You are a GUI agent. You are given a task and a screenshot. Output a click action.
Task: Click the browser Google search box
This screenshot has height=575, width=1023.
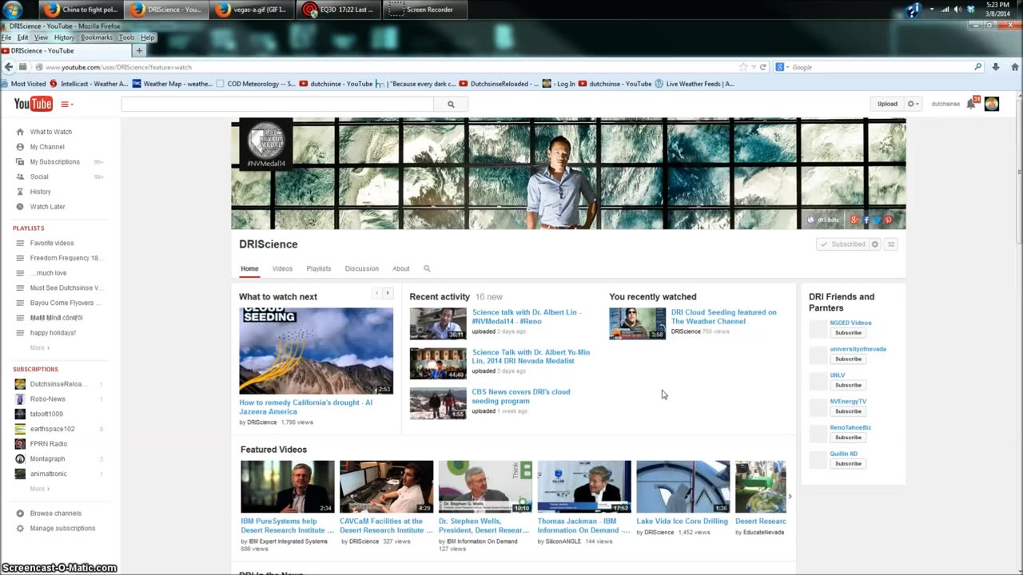pyautogui.click(x=878, y=67)
